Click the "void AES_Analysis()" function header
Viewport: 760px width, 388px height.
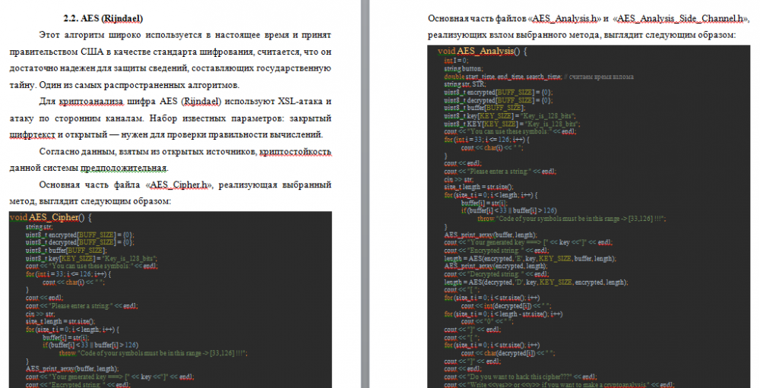(x=482, y=51)
